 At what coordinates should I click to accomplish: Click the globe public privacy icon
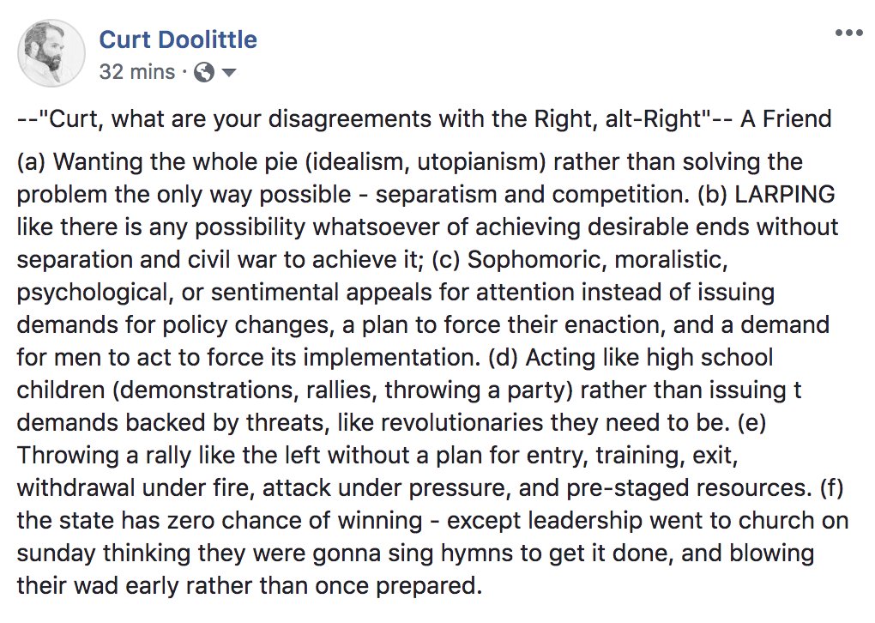[204, 72]
